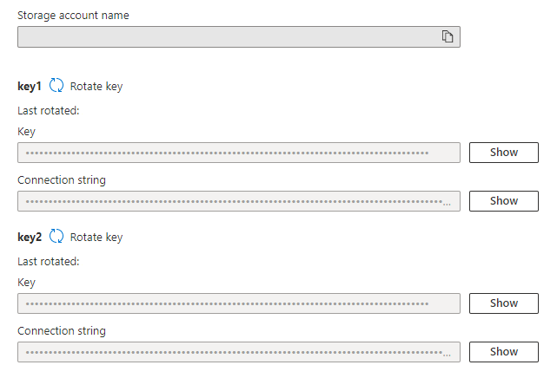Click the key1 'Rotate key' link text

pos(96,86)
